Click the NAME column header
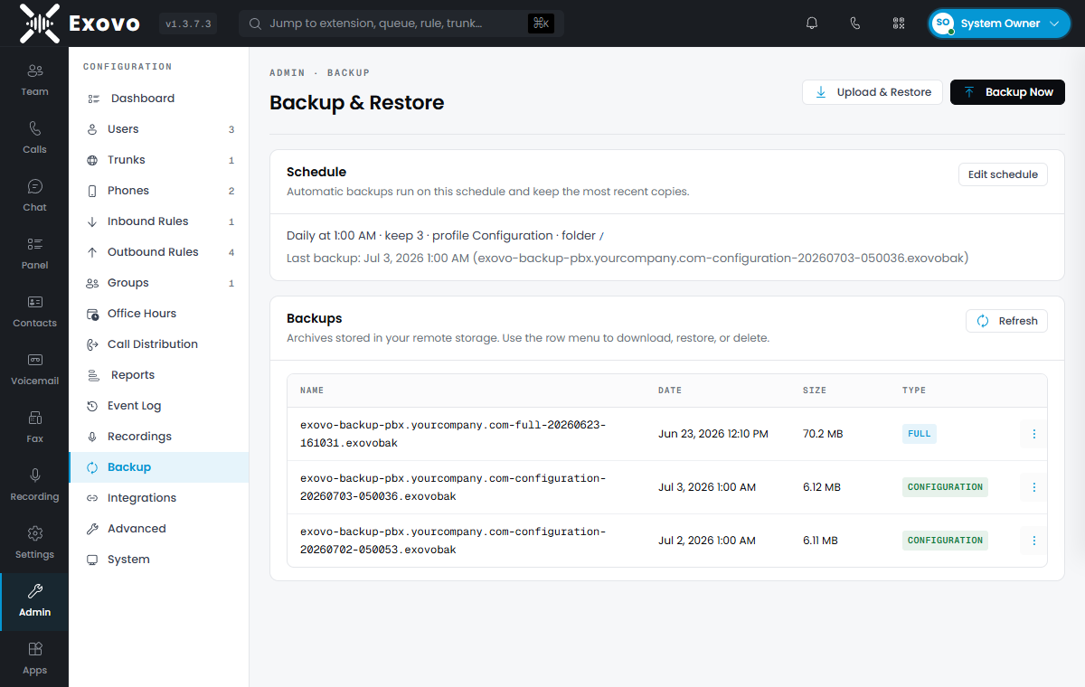Screen dimensions: 1085x687 coord(312,391)
